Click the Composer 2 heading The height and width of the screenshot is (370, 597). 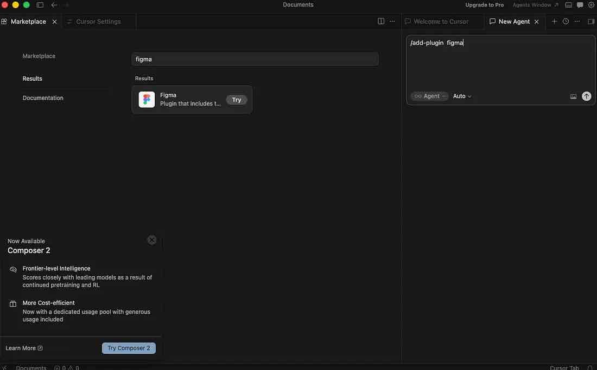(x=29, y=250)
